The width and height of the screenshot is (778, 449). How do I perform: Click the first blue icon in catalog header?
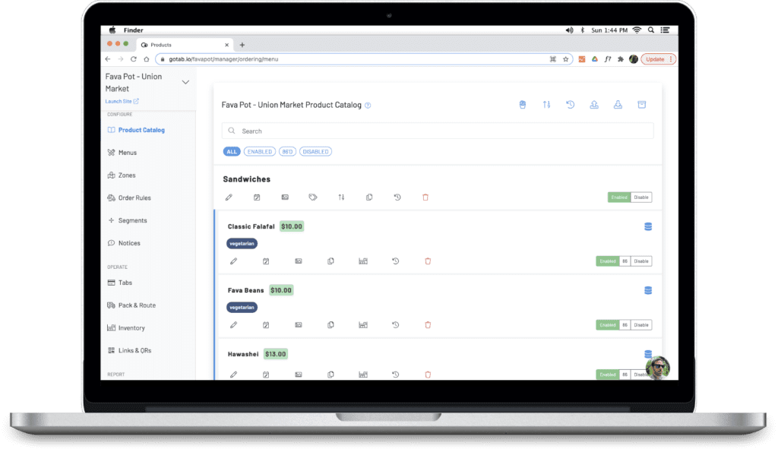[523, 105]
